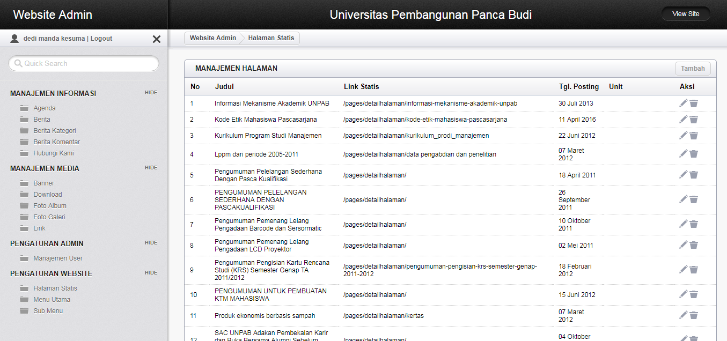The width and height of the screenshot is (727, 341).
Task: Edit Kurikulum Program Studi Manajemen row
Action: [x=683, y=136]
